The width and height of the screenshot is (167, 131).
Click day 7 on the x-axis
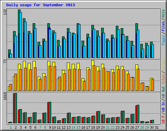[x=40, y=127]
